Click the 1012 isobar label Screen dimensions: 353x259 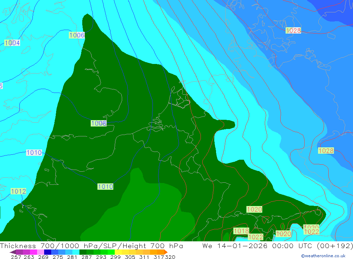(x=18, y=192)
